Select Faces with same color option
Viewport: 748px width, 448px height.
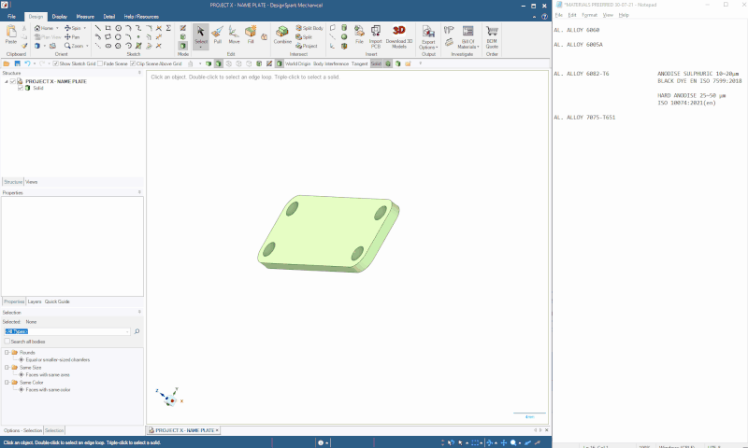pyautogui.click(x=49, y=390)
